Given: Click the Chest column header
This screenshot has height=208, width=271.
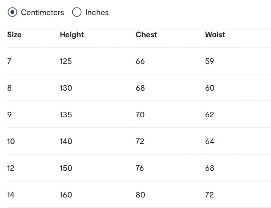Looking at the screenshot, I should pyautogui.click(x=146, y=35).
